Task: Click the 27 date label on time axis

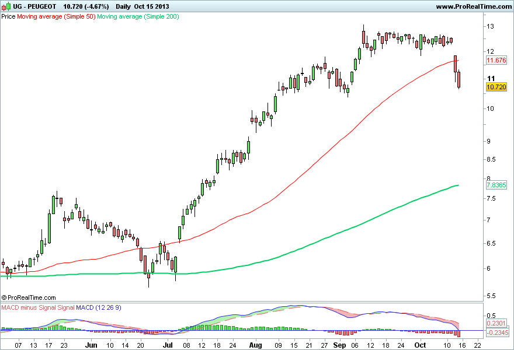Action: pos(324,345)
